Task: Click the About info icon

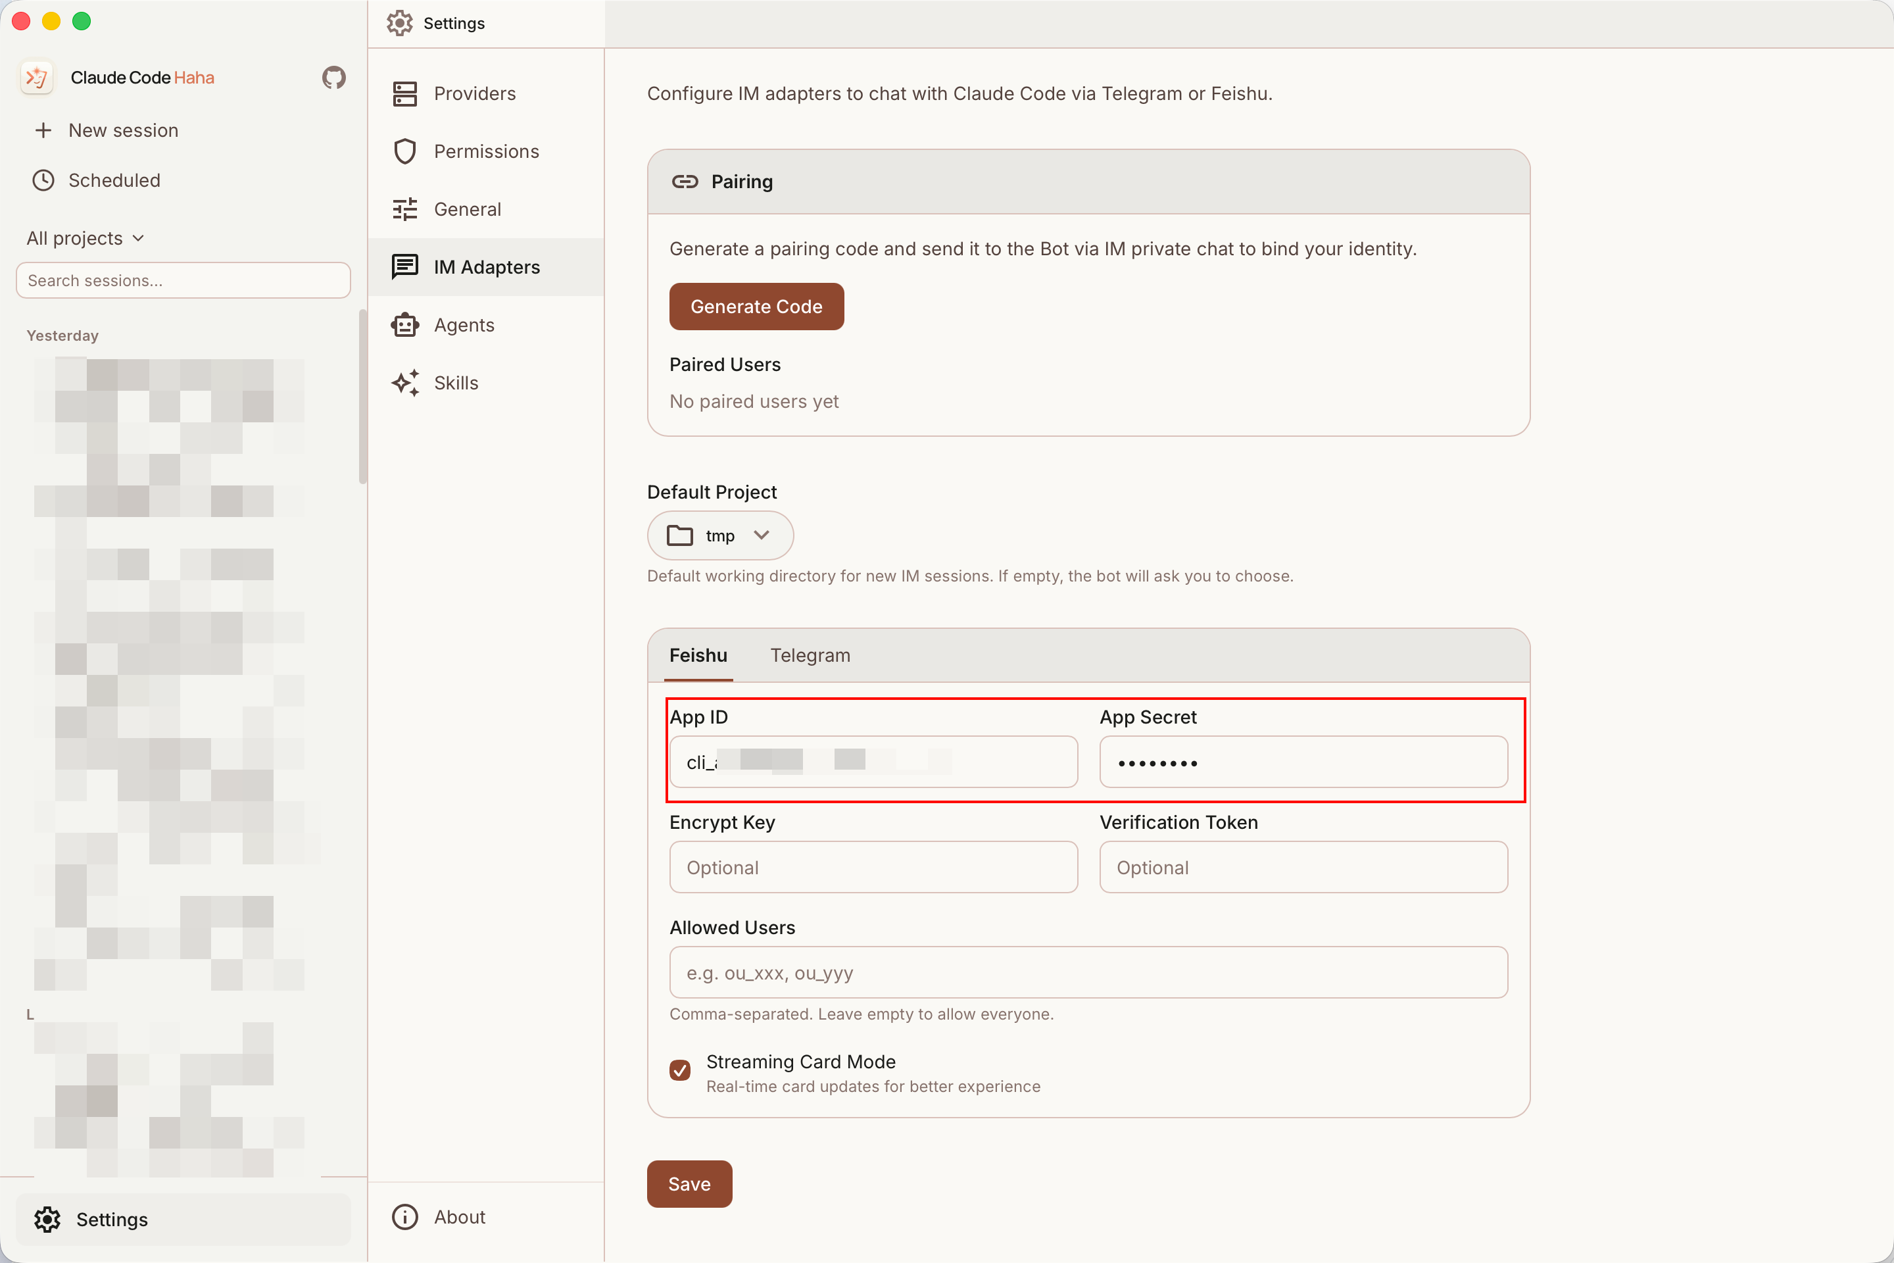Action: tap(404, 1216)
